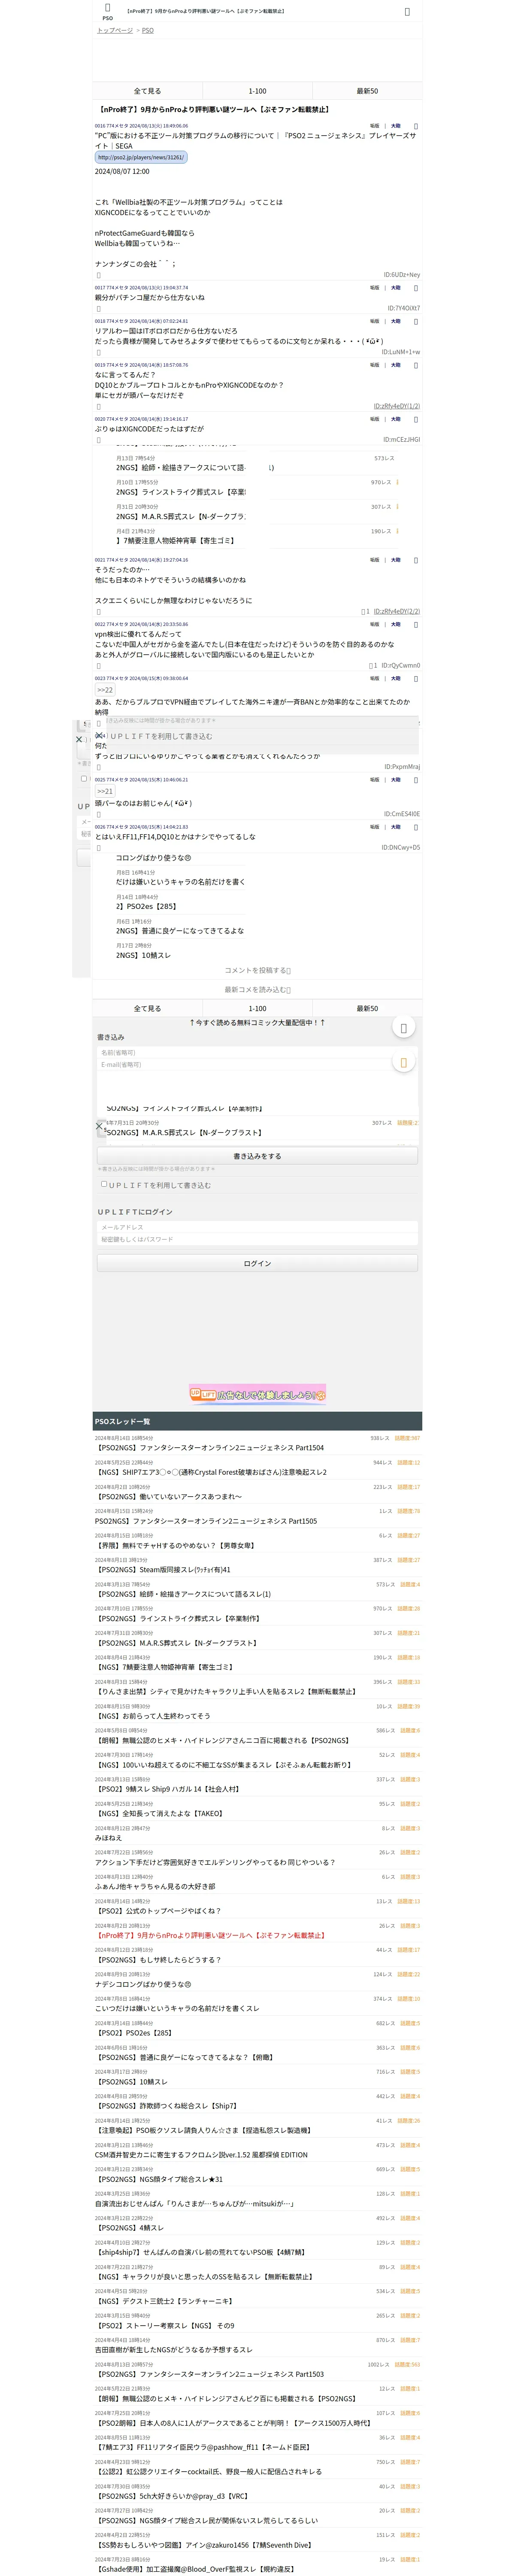The image size is (515, 2576).
Task: Focus the 秘密鍵もしくはパスワード field
Action: click(x=257, y=1239)
